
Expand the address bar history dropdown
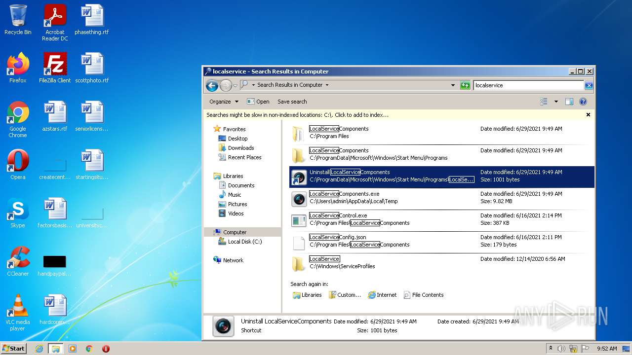pos(453,85)
